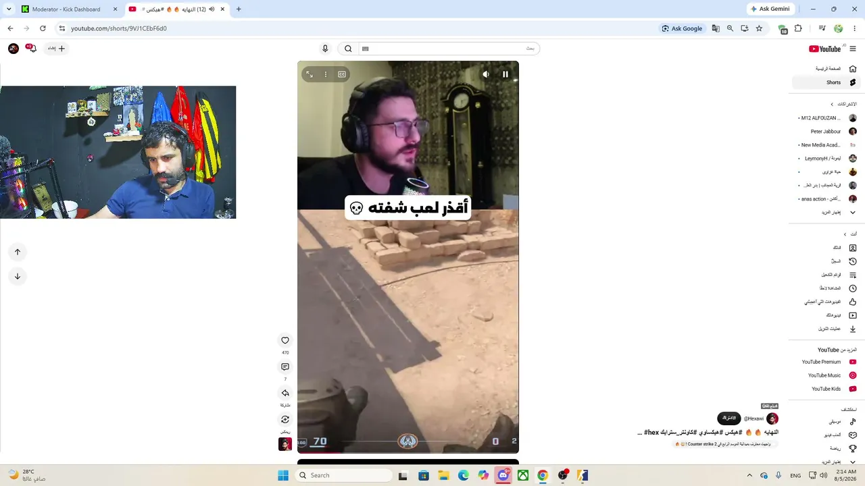Screen dimensions: 865x486
Task: Remix this short
Action: pos(285,419)
